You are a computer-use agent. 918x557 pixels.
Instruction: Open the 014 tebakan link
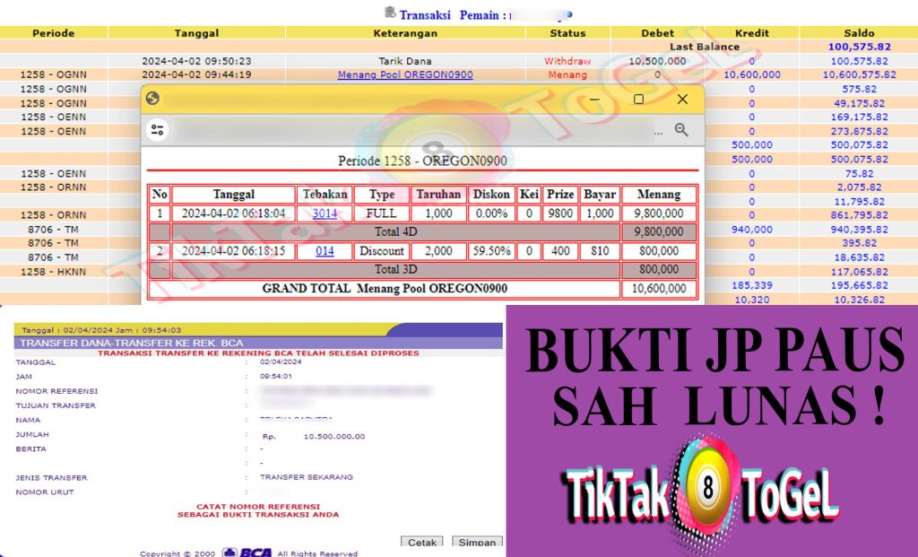click(325, 251)
